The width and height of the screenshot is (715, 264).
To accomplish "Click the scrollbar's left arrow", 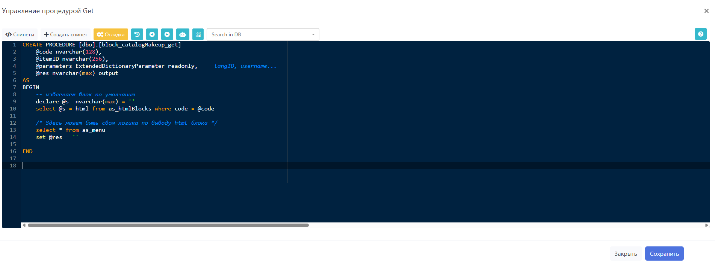I will 24,225.
